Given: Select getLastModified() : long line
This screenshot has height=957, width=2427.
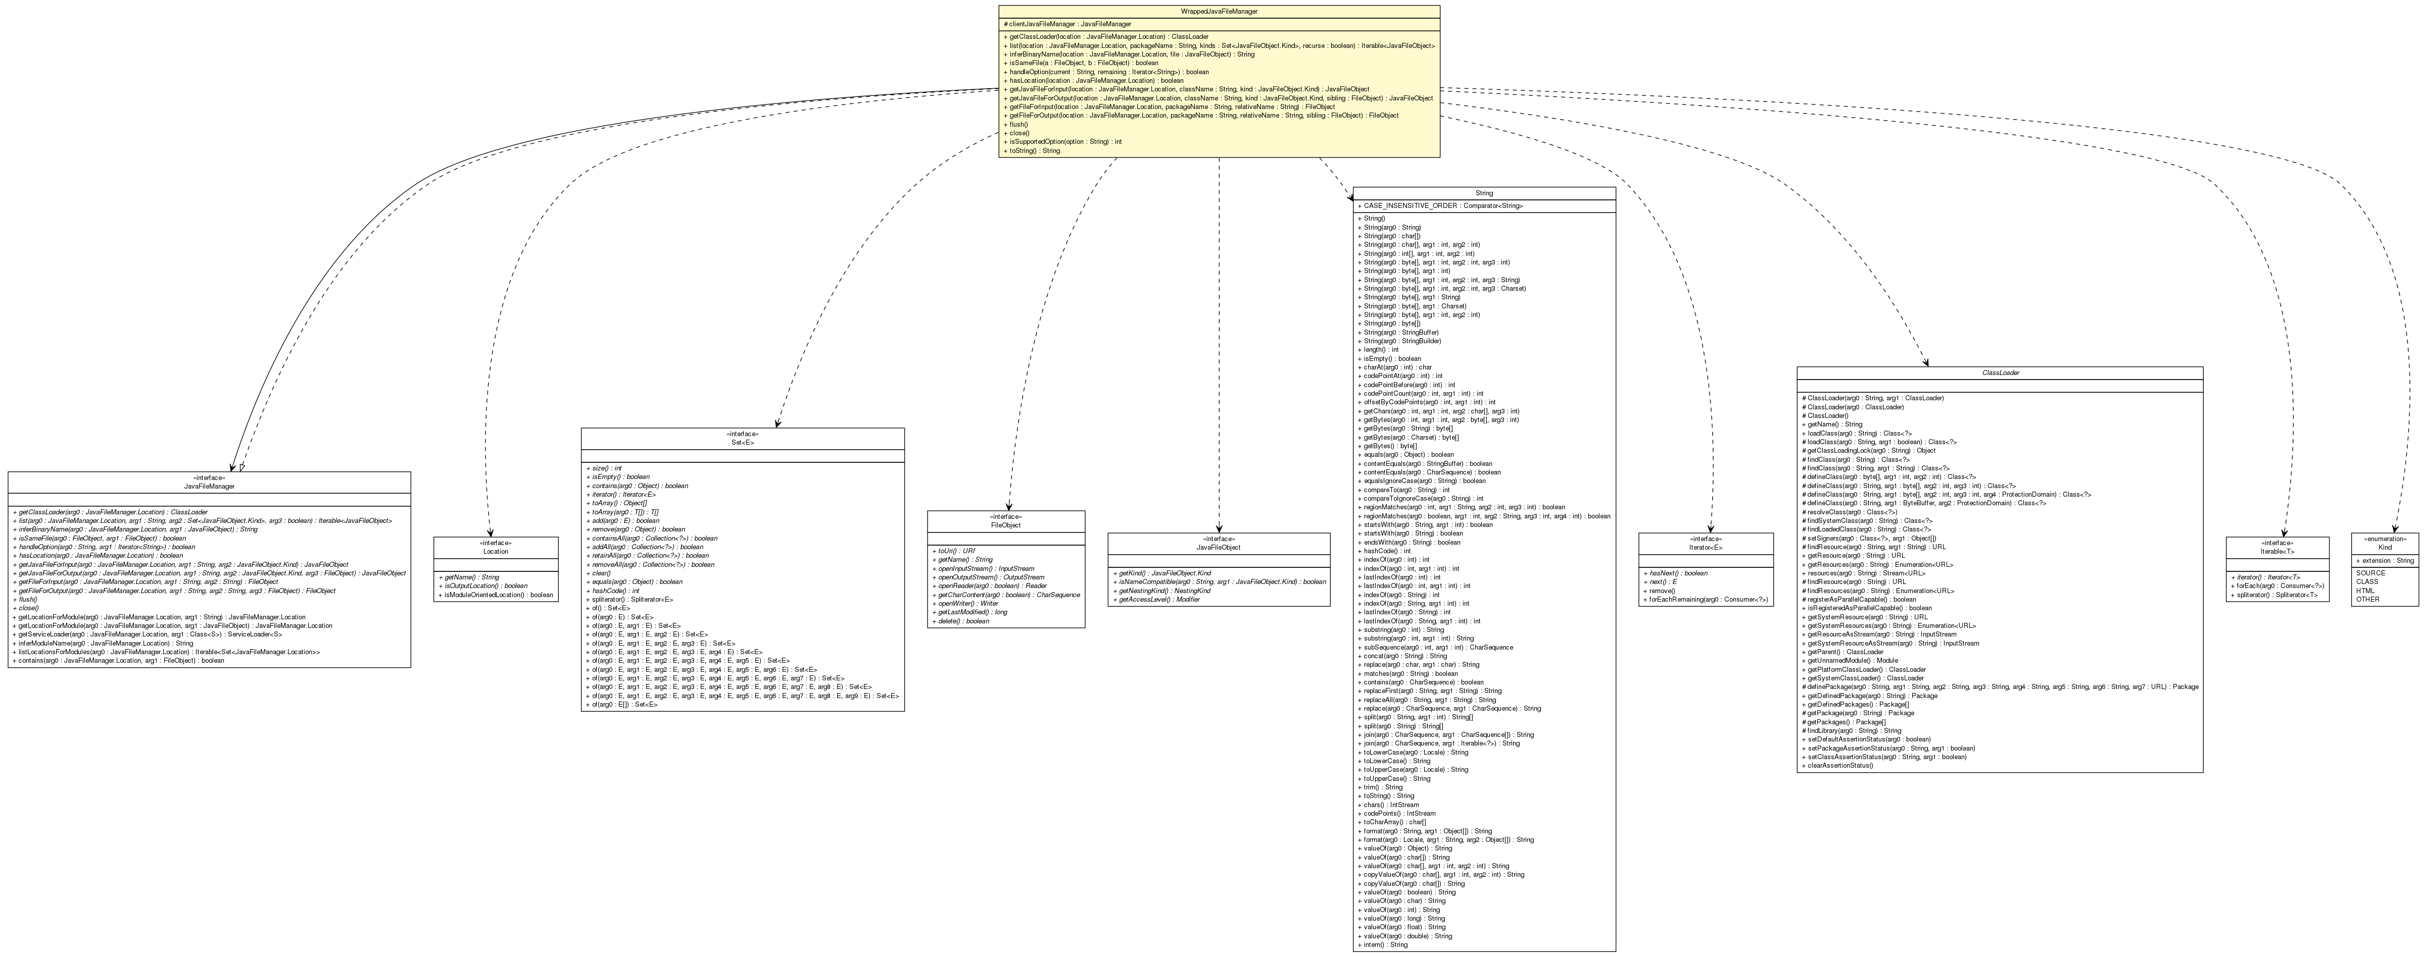Looking at the screenshot, I should pos(969,613).
